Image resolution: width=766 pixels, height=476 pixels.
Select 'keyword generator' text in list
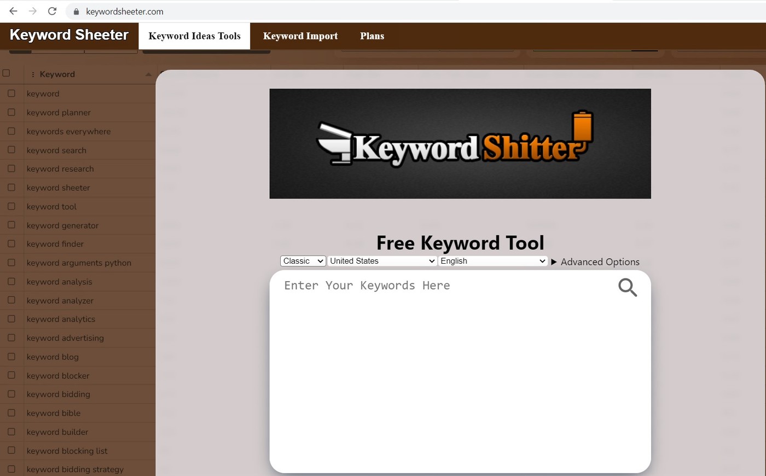coord(62,225)
